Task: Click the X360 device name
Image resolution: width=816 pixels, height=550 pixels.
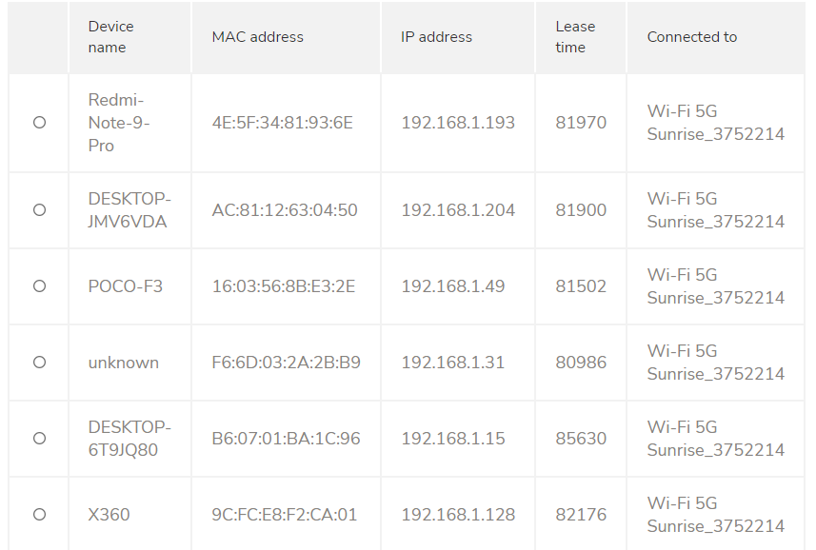Action: click(109, 515)
